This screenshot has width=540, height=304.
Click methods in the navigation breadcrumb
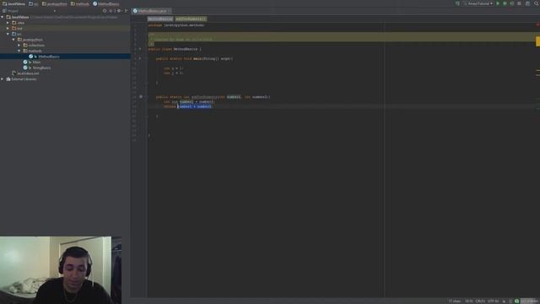point(80,3)
